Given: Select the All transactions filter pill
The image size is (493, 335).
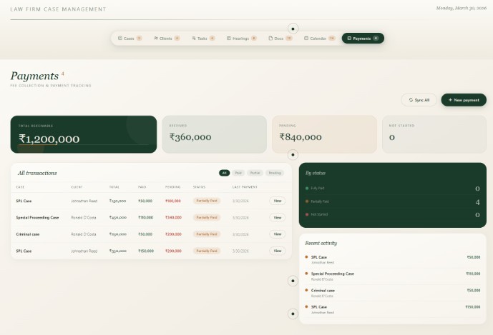Looking at the screenshot, I should point(224,173).
